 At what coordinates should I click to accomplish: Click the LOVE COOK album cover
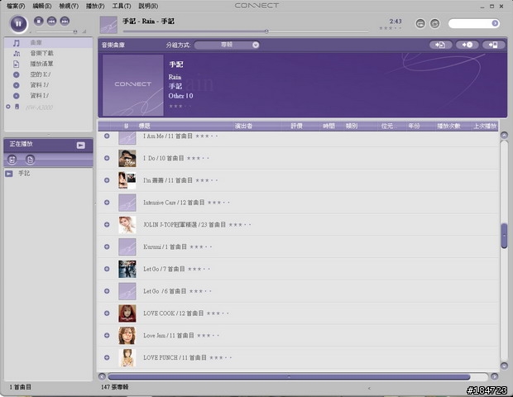127,313
